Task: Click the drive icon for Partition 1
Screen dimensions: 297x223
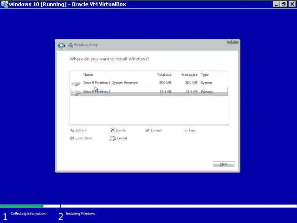Action: [x=76, y=84]
